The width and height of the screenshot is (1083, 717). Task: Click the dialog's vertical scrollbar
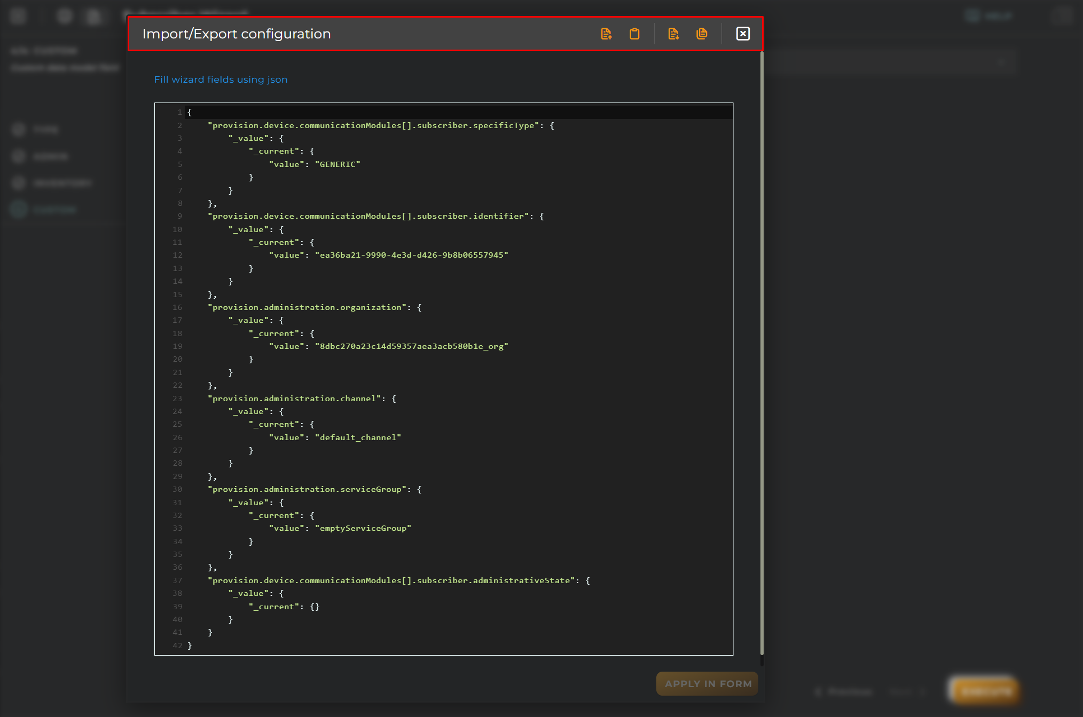762,352
